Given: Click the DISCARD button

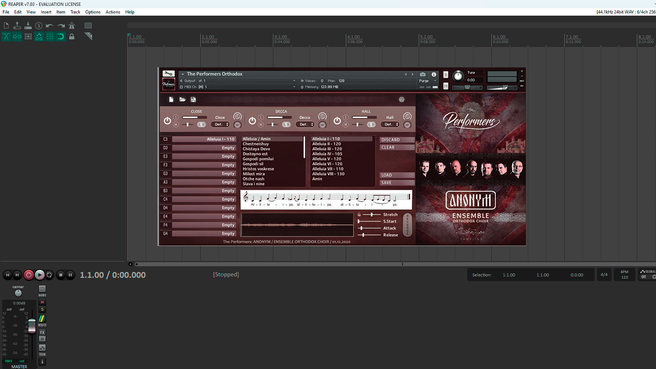Looking at the screenshot, I should (x=397, y=140).
